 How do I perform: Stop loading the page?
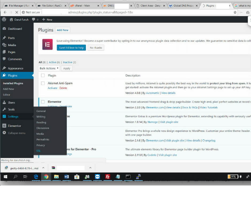pyautogui.click(x=17, y=12)
